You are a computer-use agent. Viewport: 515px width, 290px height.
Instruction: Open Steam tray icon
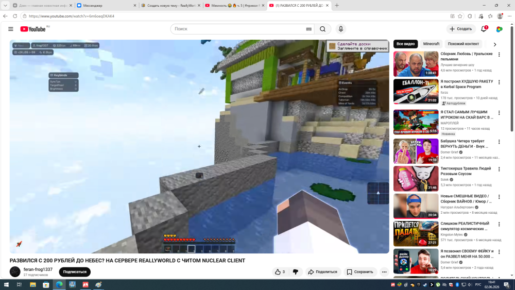pyautogui.click(x=425, y=285)
